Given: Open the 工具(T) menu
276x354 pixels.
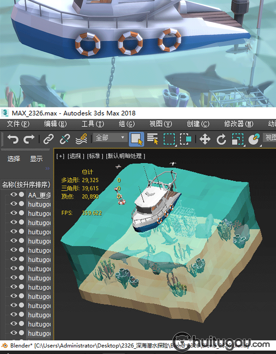Looking at the screenshot, I should click(93, 124).
